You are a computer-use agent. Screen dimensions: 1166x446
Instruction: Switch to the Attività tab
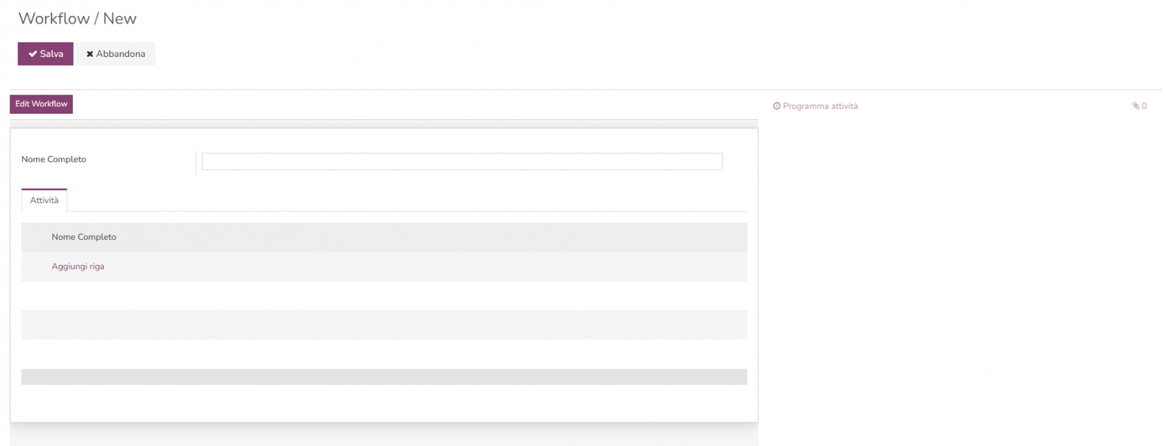click(44, 200)
